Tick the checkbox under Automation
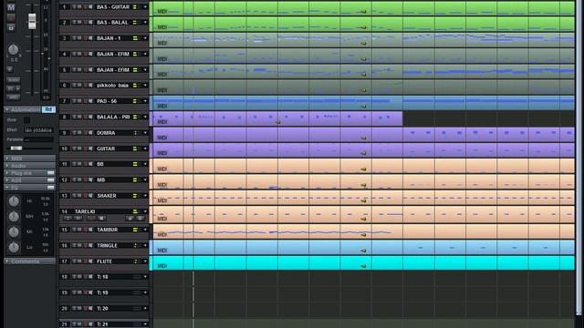The width and height of the screenshot is (584, 328). point(26,120)
